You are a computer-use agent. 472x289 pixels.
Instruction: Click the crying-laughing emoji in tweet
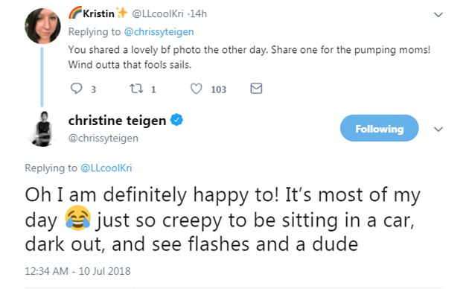(77, 218)
